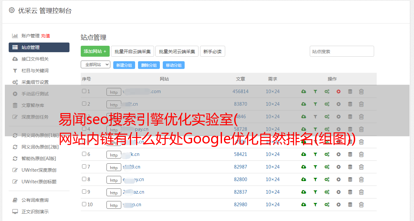Focus the 站点搜索 search field

[x=342, y=51]
